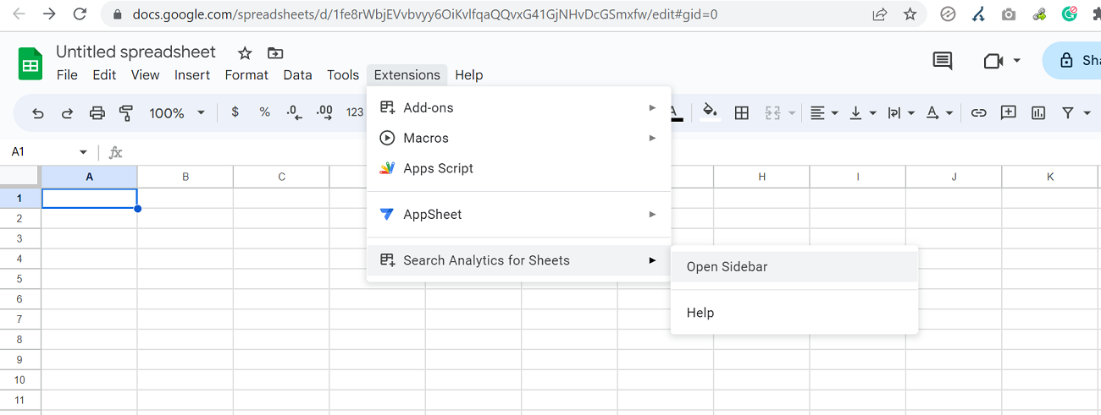Format cell as percent

click(264, 112)
